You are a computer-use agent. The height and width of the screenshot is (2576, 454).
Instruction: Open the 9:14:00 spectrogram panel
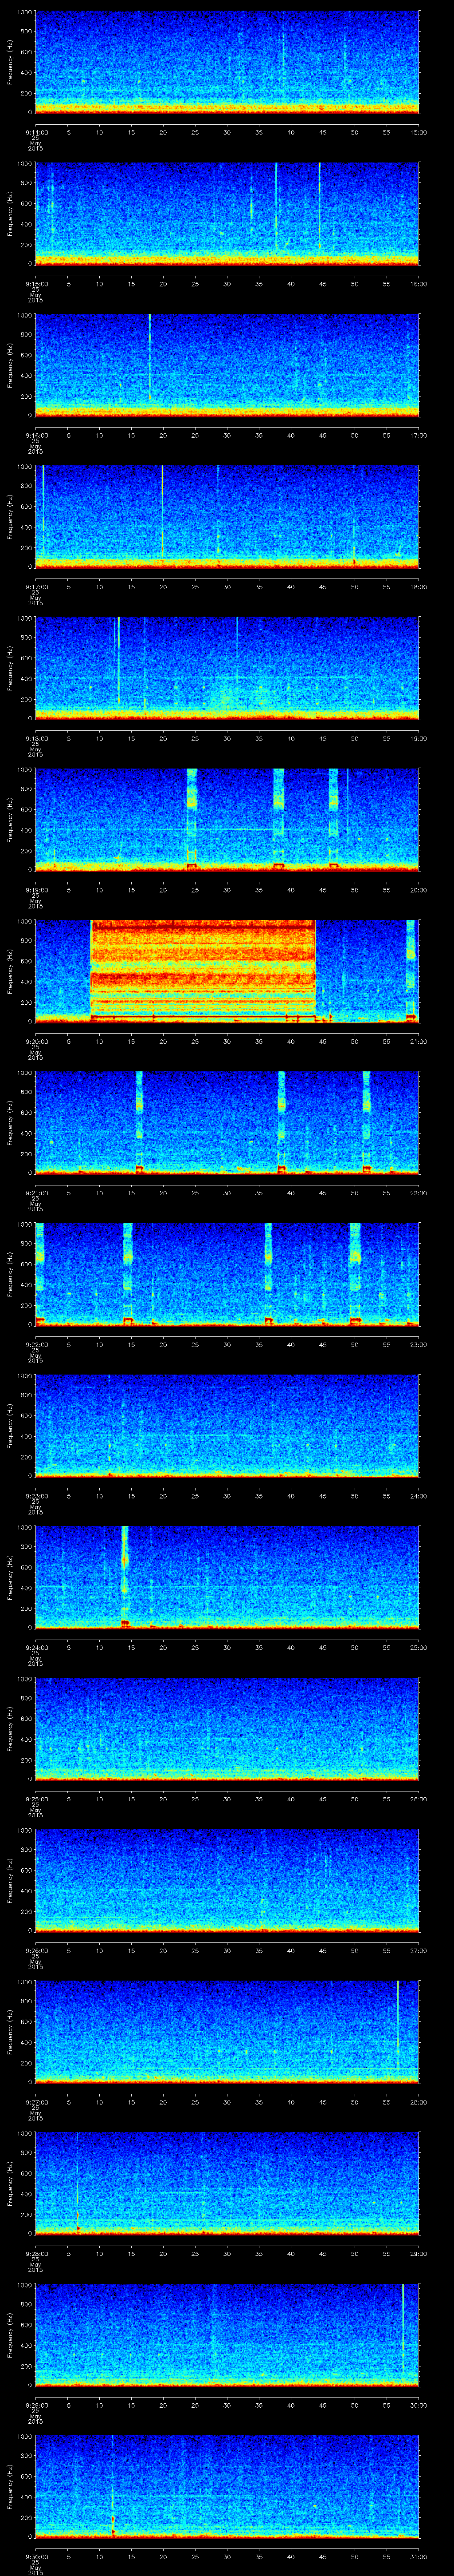[x=227, y=62]
